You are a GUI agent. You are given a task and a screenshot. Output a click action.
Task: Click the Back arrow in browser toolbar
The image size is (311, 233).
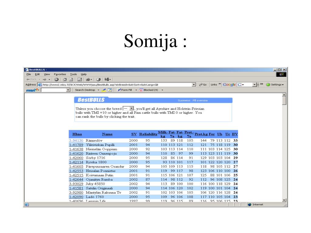32,79
